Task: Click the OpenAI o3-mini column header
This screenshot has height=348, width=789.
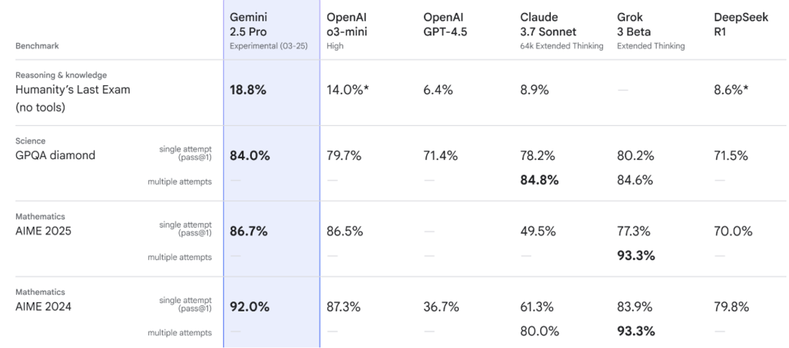Action: (347, 25)
